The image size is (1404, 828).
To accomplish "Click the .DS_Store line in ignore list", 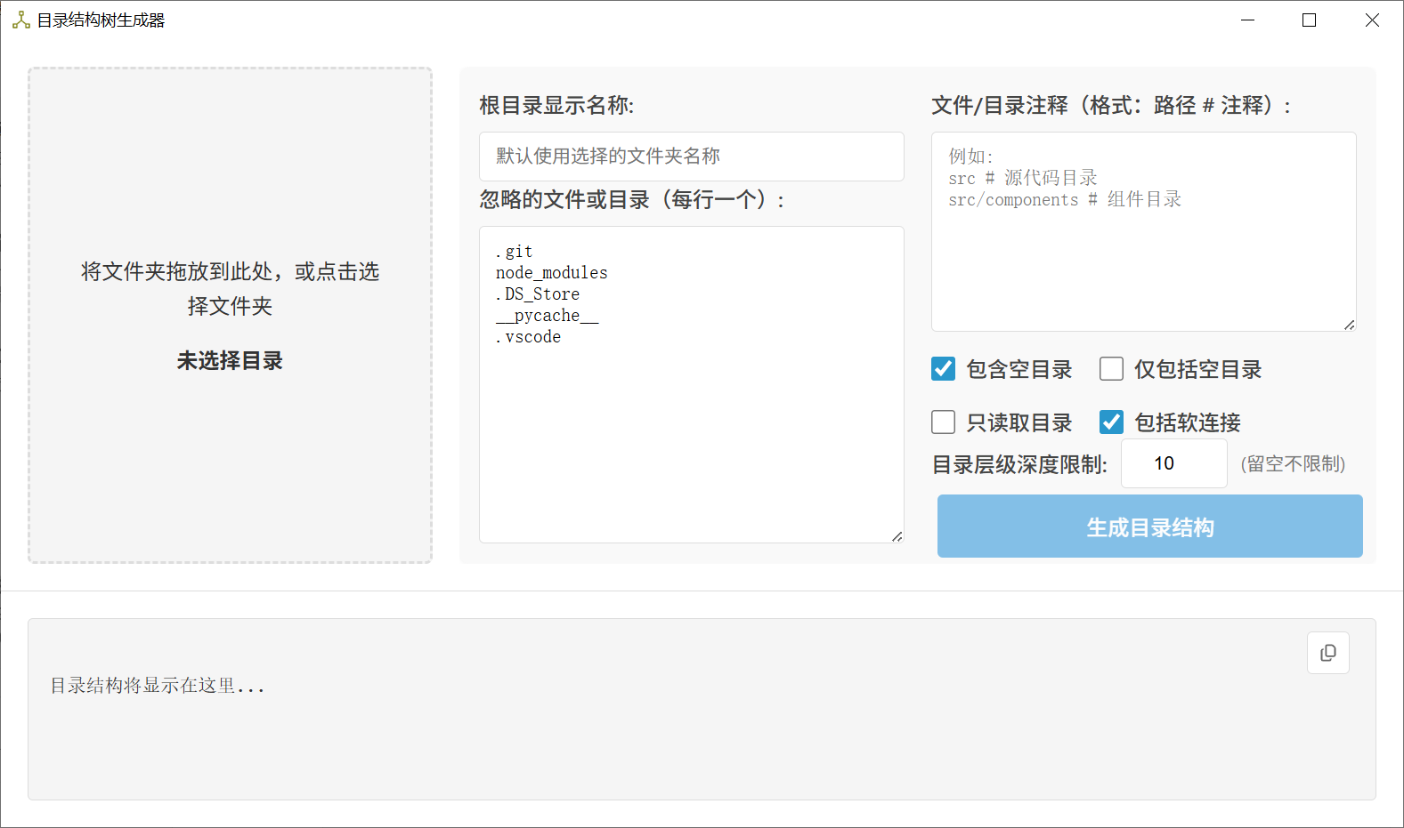I will [x=537, y=294].
